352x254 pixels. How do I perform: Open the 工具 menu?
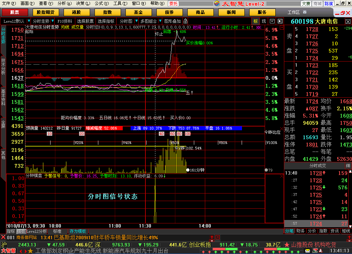120,3
